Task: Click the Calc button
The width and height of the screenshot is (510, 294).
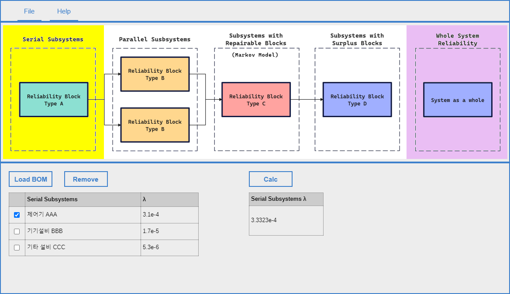Action: [x=270, y=179]
